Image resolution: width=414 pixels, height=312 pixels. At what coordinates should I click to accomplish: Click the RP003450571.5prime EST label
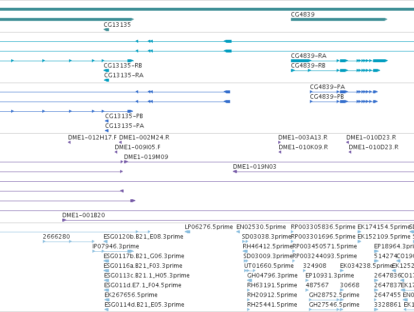(x=324, y=246)
